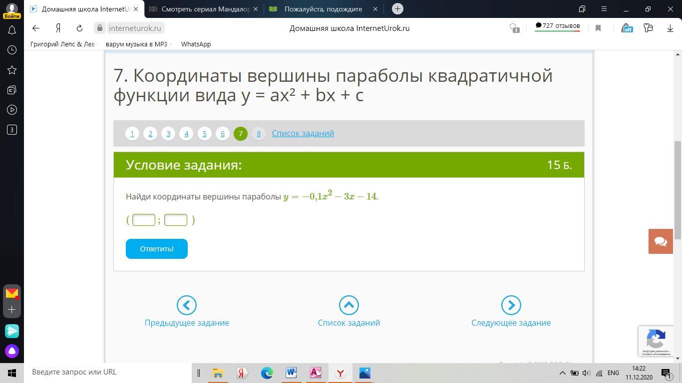682x383 pixels.
Task: Go to task number 5
Action: [204, 134]
